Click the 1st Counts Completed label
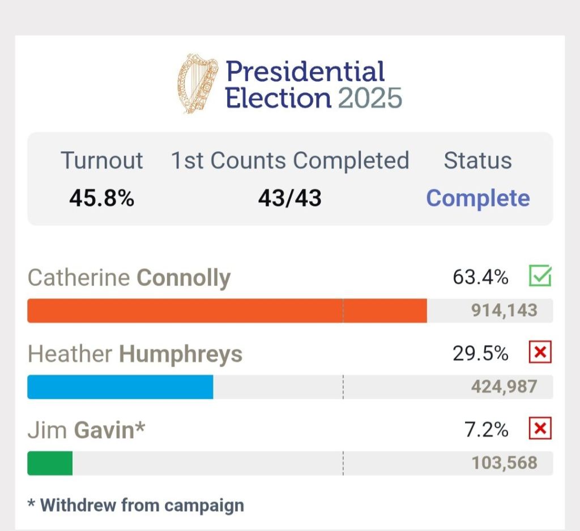The width and height of the screenshot is (580, 531). 290,160
